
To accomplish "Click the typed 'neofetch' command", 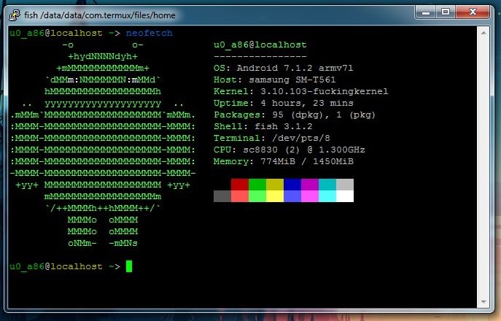I will coord(149,33).
